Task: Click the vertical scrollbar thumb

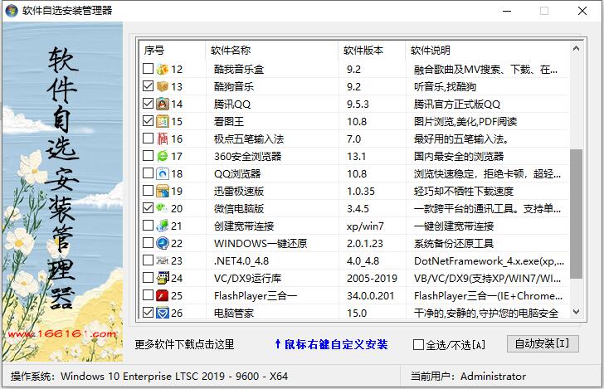Action: click(577, 214)
